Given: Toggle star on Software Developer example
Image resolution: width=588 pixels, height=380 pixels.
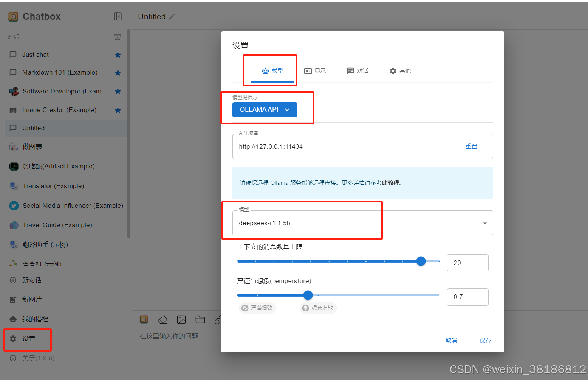Looking at the screenshot, I should click(118, 91).
